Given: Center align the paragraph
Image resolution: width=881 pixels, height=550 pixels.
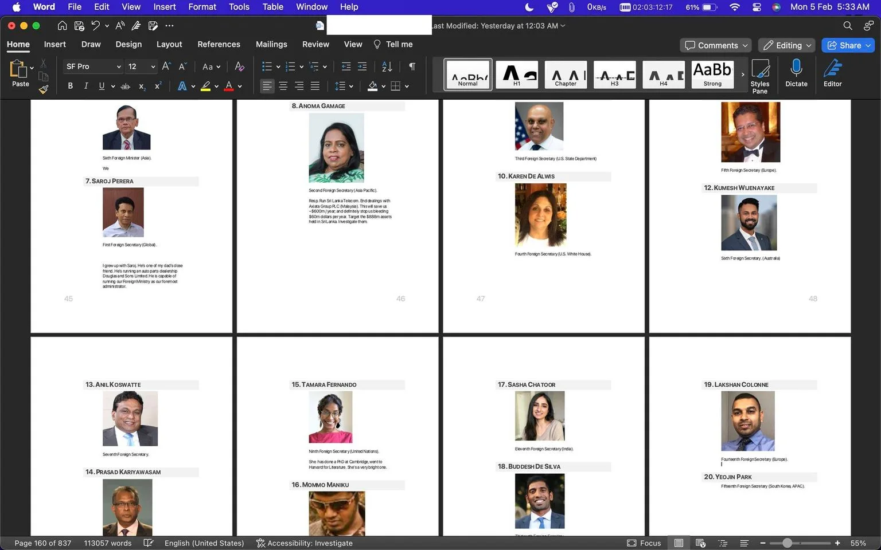Looking at the screenshot, I should click(283, 86).
